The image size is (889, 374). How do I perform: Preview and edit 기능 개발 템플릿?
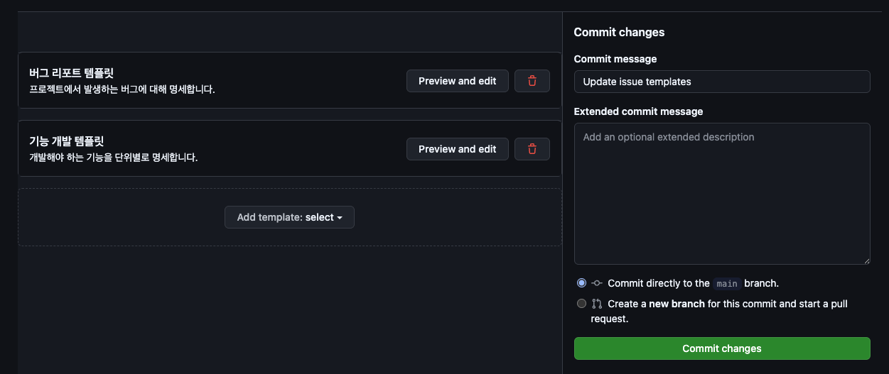tap(458, 149)
